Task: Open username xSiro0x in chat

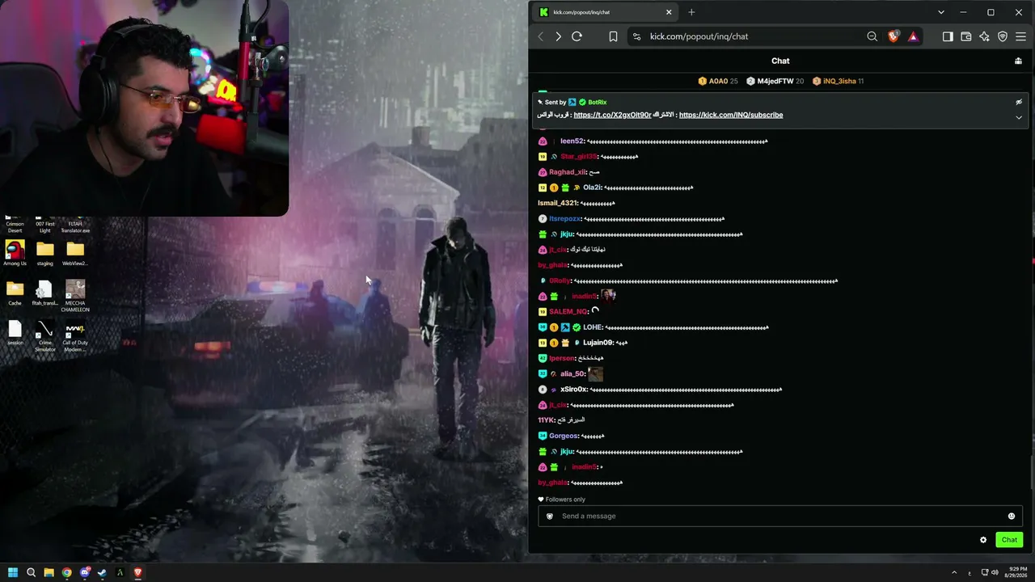Action: click(574, 390)
